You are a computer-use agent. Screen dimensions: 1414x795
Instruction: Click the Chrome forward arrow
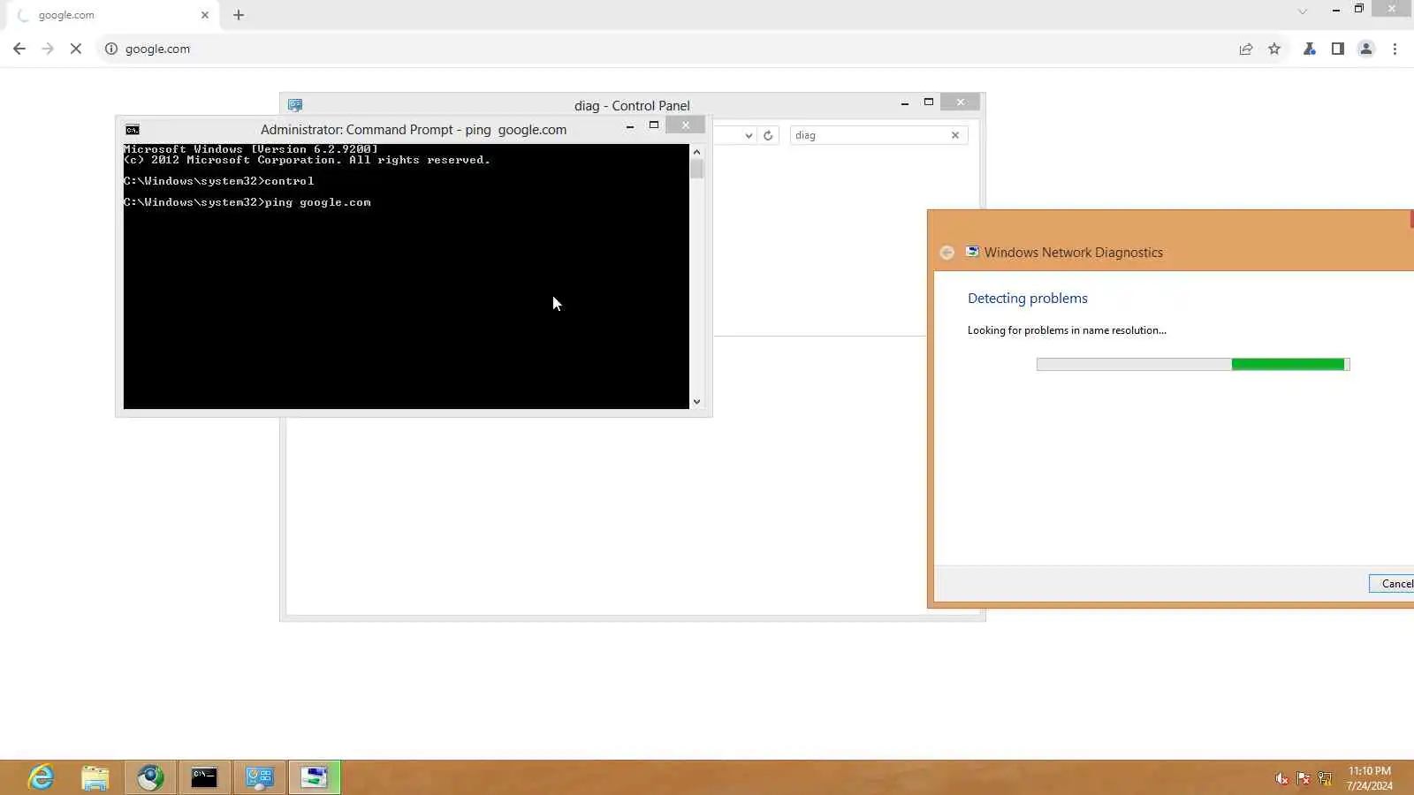(48, 49)
